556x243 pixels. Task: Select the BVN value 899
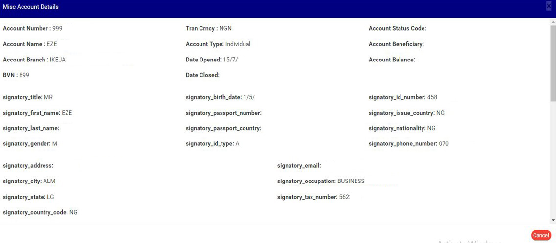(x=24, y=75)
